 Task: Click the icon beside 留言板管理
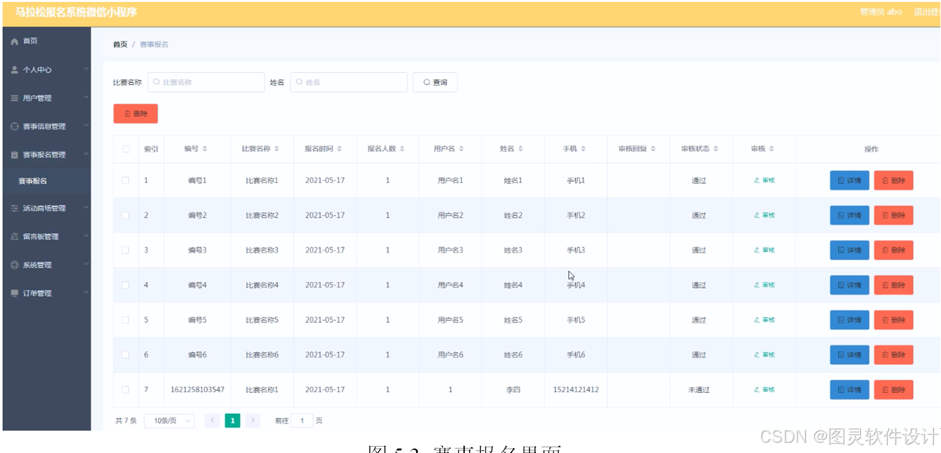15,236
